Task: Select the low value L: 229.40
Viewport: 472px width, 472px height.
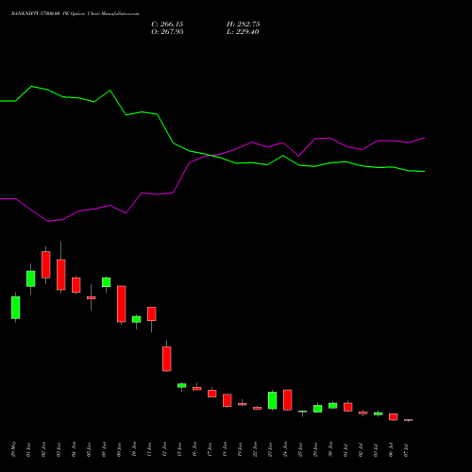Action: tap(243, 32)
